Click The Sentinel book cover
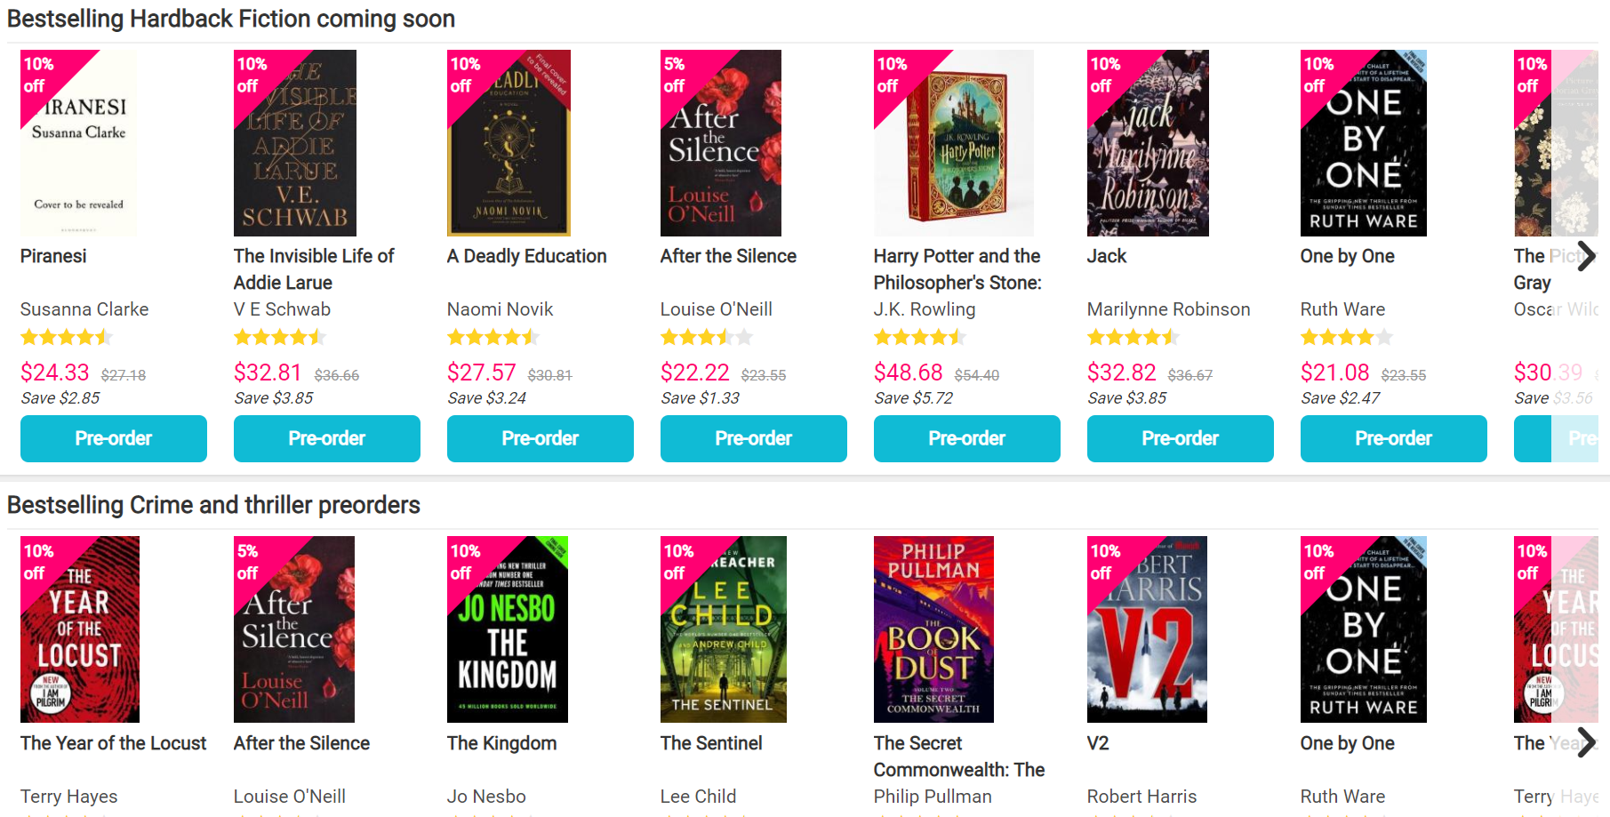This screenshot has width=1610, height=817. click(723, 629)
